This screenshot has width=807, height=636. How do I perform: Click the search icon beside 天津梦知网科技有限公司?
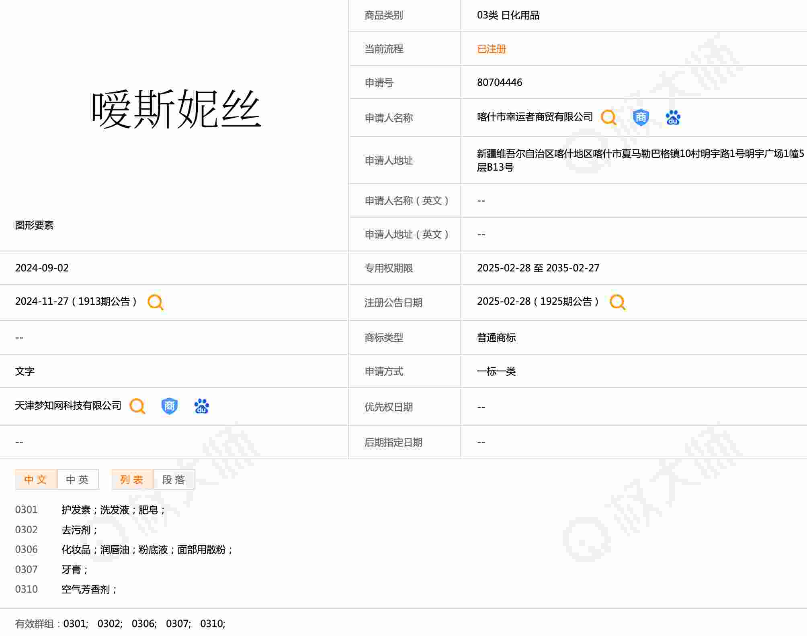[137, 406]
